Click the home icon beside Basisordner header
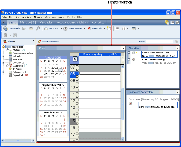 click(x=39, y=42)
